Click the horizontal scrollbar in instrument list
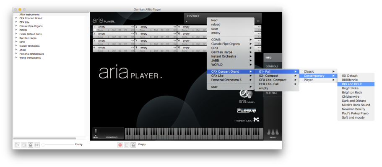Screen dimensions: 382x167 45,138
